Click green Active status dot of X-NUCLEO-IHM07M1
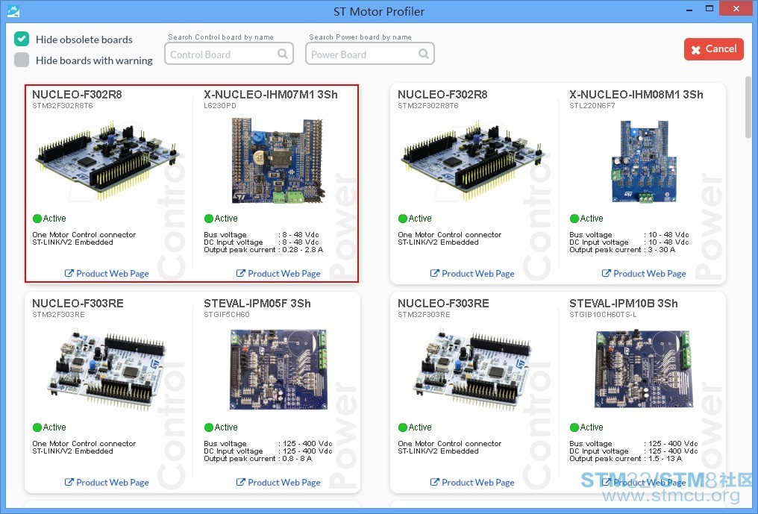 (209, 219)
